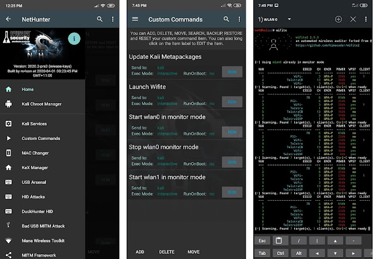
Task: Open USB Arsenal from drawer
Action: click(43, 182)
